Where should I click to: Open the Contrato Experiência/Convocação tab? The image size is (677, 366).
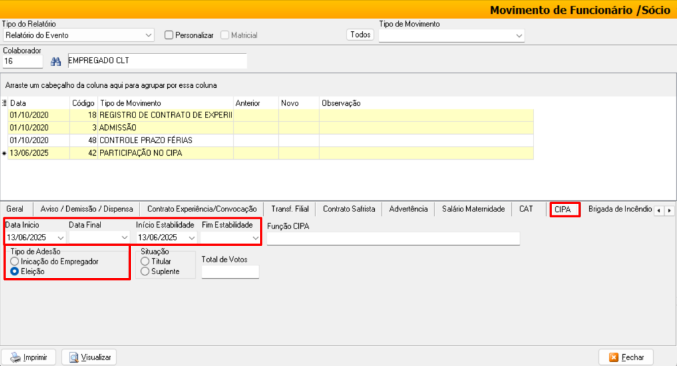tap(202, 209)
